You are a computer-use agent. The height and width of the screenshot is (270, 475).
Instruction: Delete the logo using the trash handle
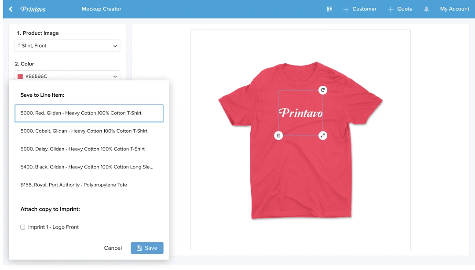(278, 135)
